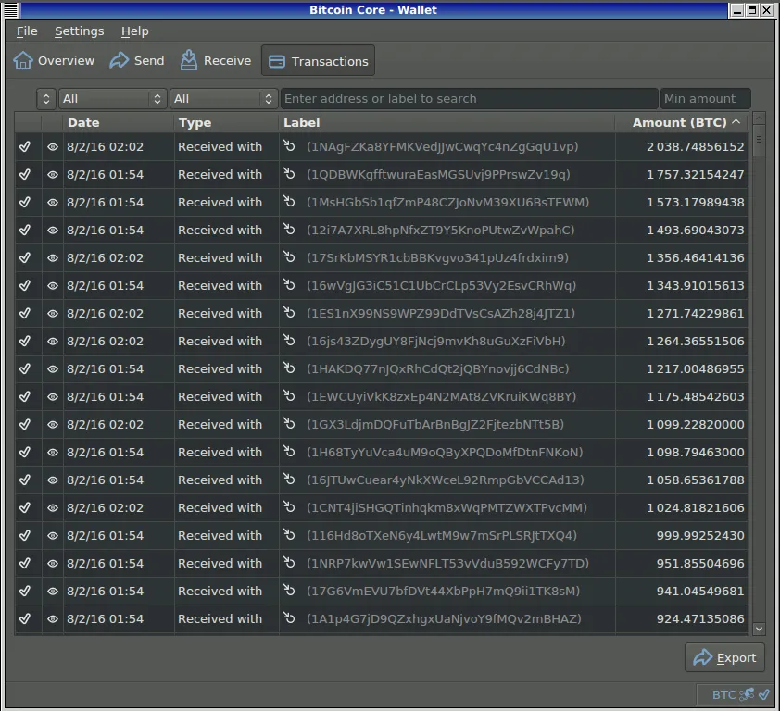Image resolution: width=780 pixels, height=711 pixels.
Task: Click the Transactions card icon
Action: tap(277, 61)
